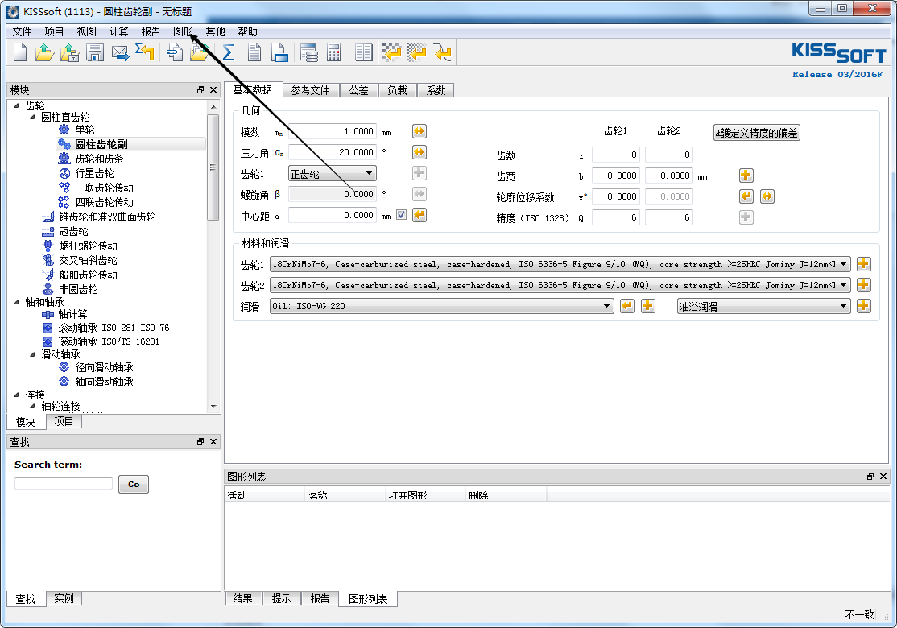The image size is (897, 628).
Task: Switch to the 参考文件 tab
Action: [311, 90]
